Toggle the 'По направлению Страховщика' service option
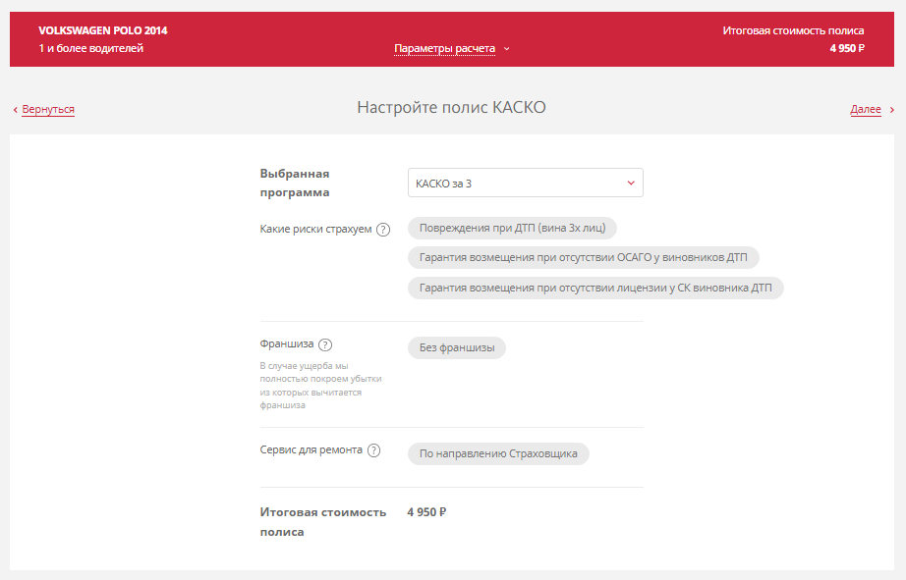 tap(497, 453)
